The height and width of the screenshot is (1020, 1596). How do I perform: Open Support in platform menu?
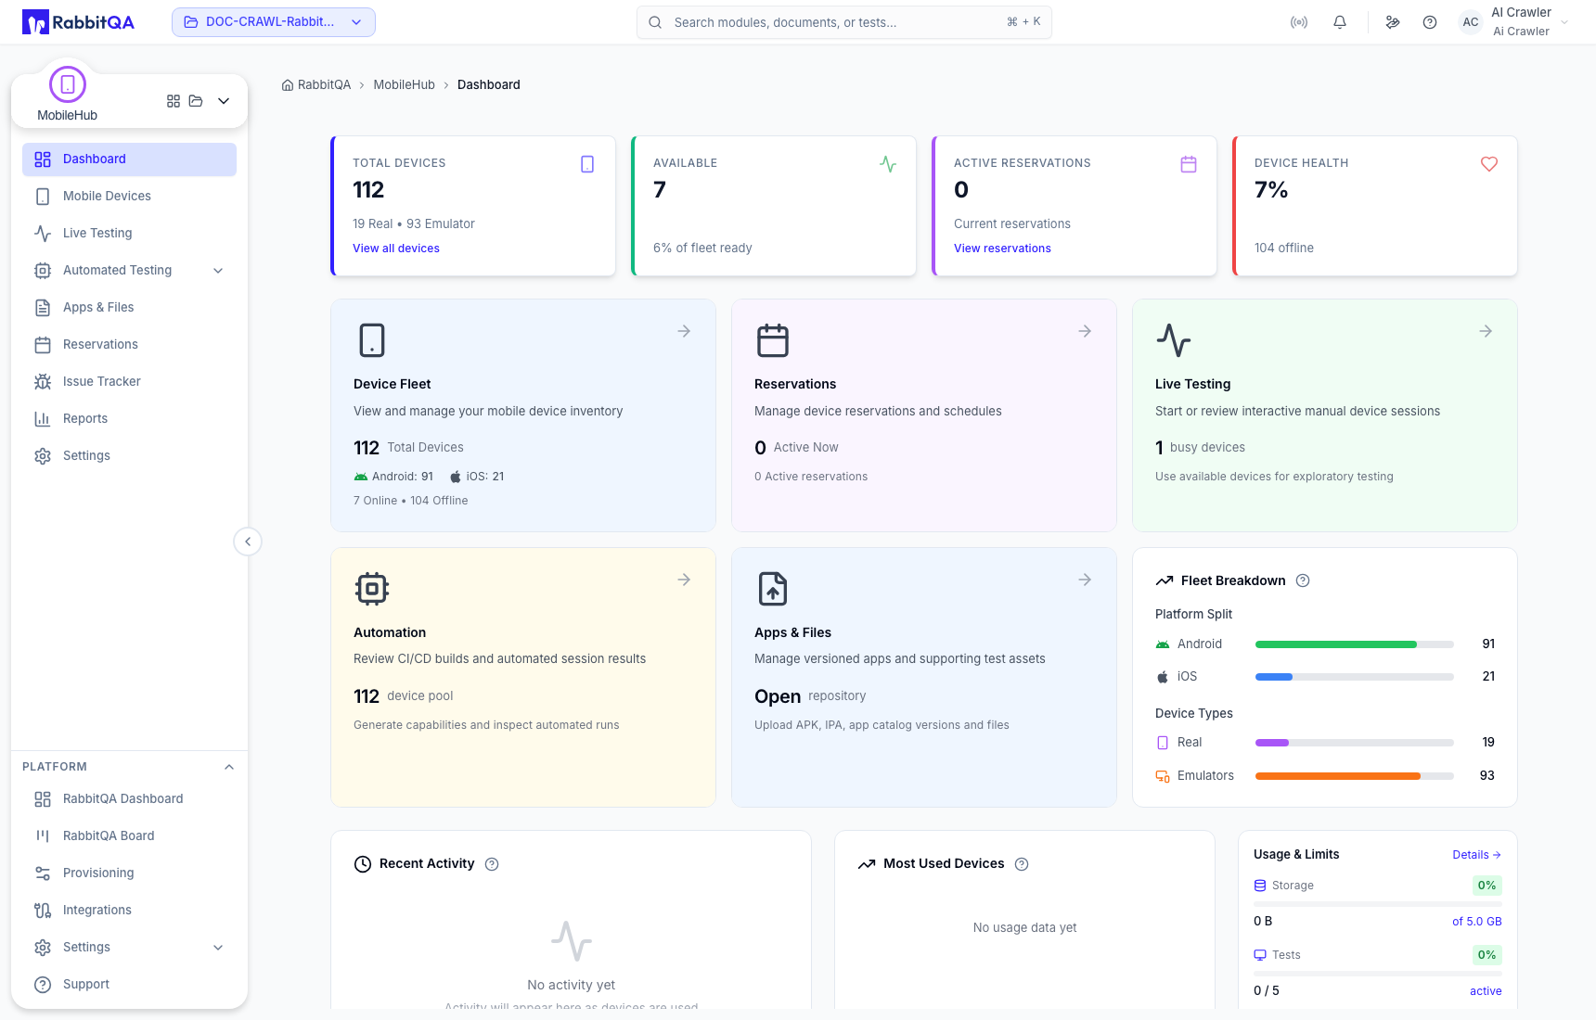click(x=129, y=985)
